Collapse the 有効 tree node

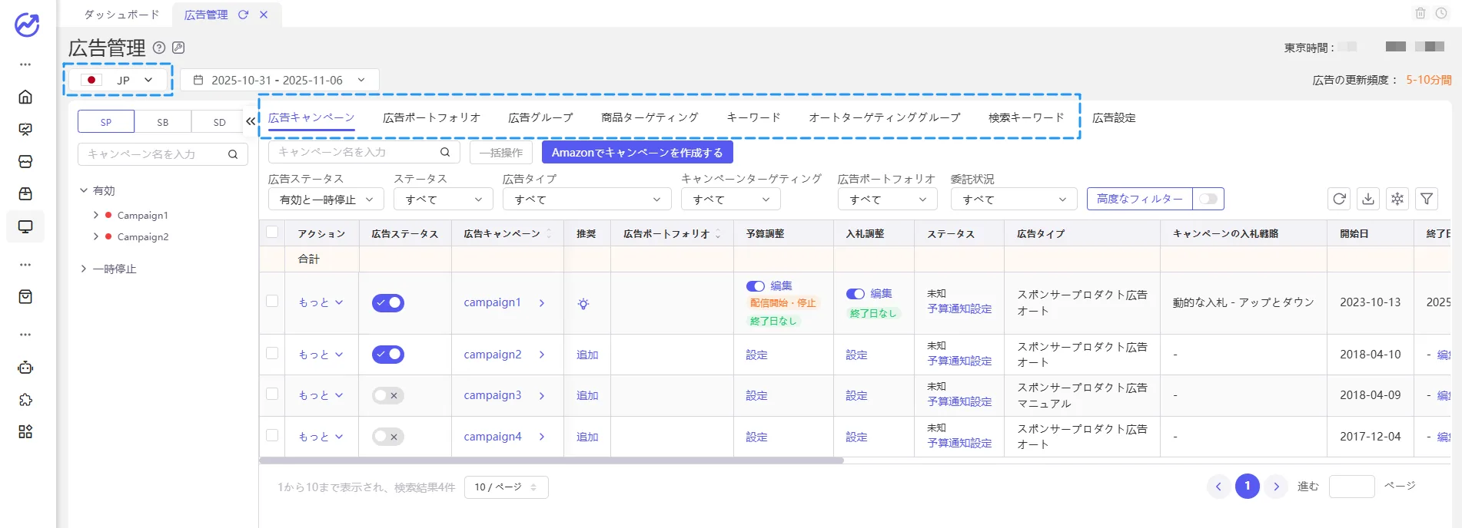tap(84, 190)
